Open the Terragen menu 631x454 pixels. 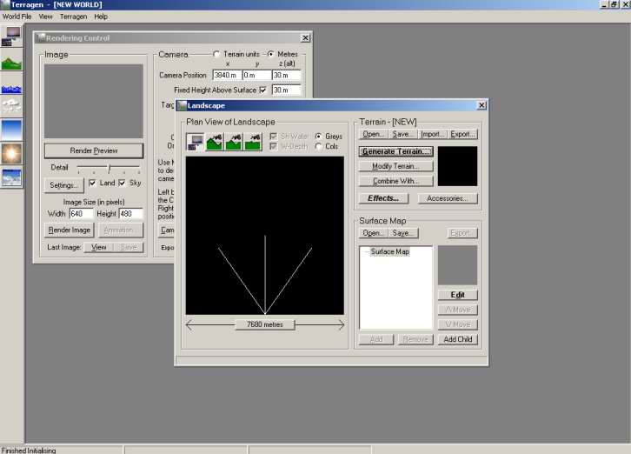coord(73,17)
